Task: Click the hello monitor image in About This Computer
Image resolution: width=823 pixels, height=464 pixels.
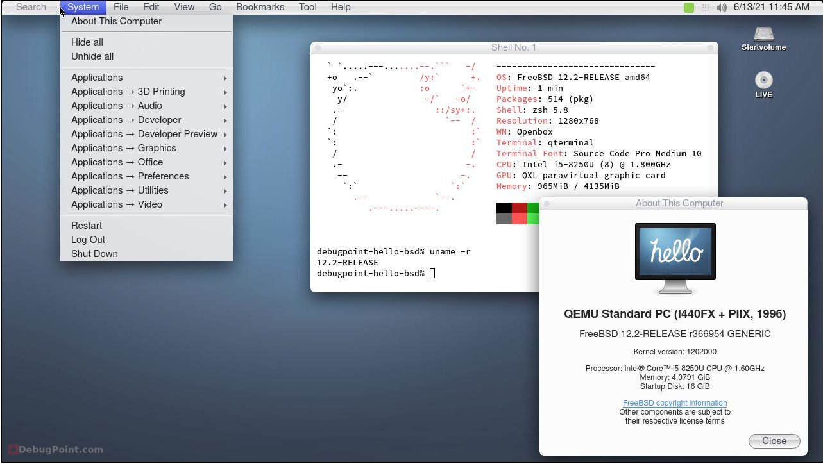Action: click(675, 258)
